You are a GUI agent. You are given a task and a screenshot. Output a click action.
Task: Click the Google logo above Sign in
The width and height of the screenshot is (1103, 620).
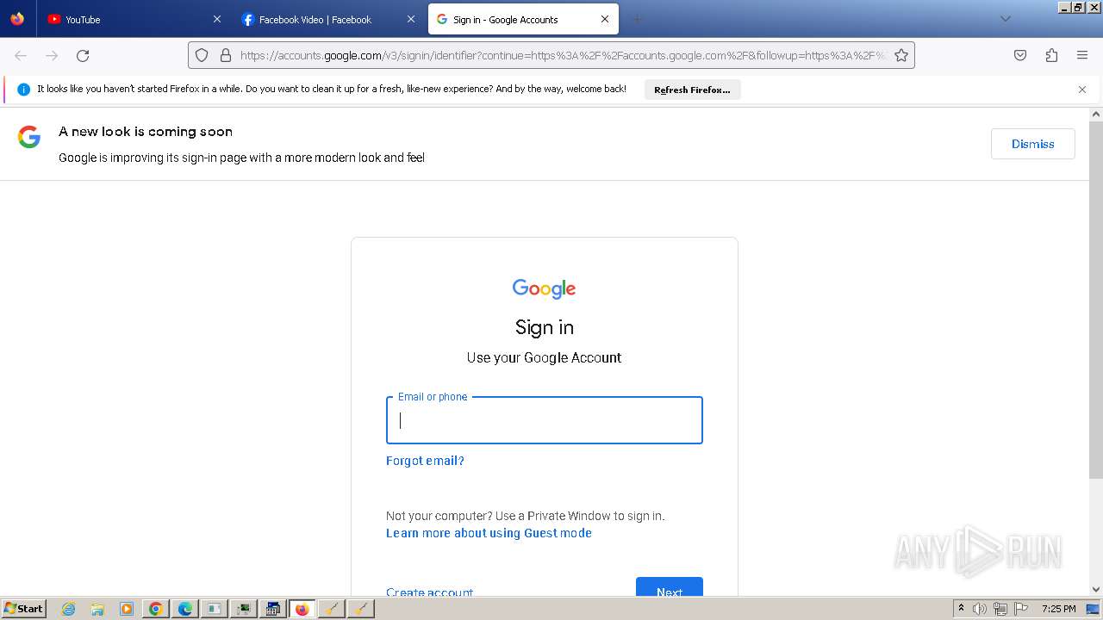tap(544, 288)
